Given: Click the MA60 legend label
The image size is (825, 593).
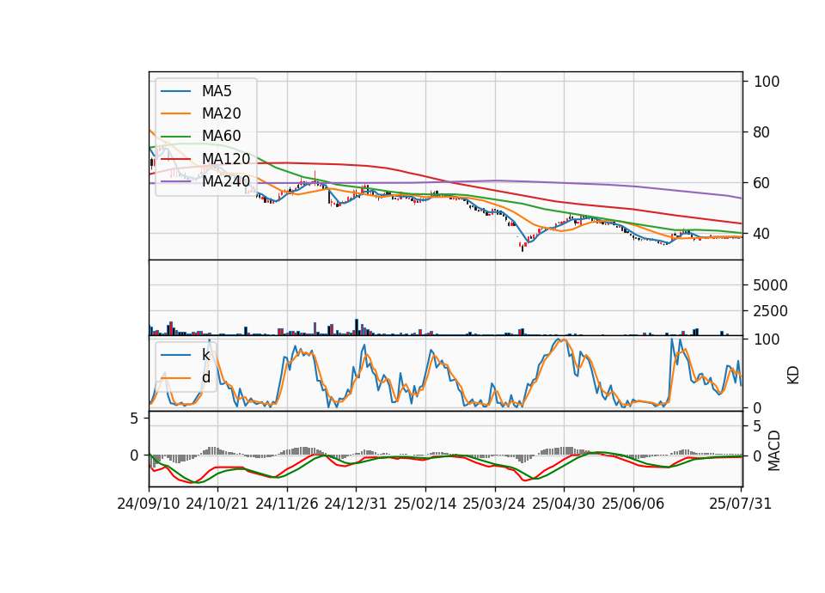Looking at the screenshot, I should click(221, 137).
